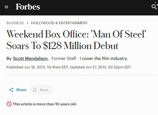
Task: Open the search magnifier icon
Action: coord(154,7)
